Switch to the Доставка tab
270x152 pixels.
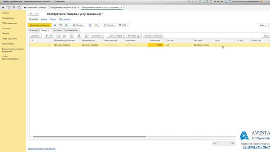click(57, 30)
